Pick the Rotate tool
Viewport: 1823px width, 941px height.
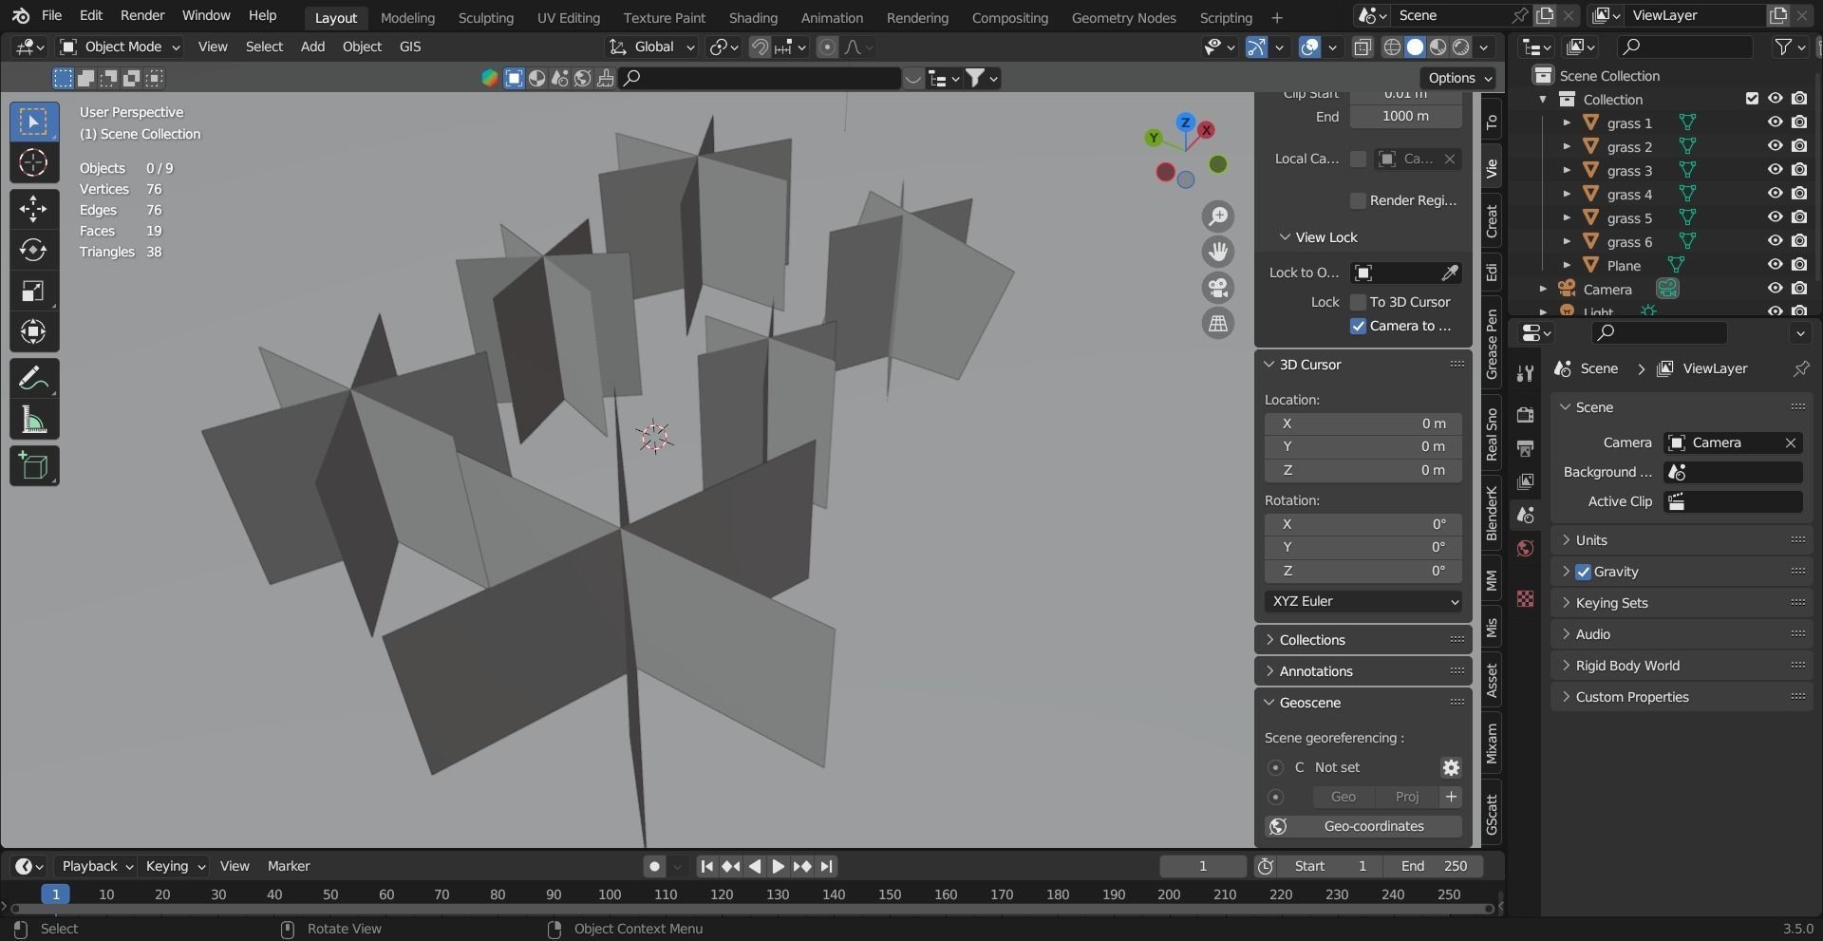pyautogui.click(x=34, y=250)
